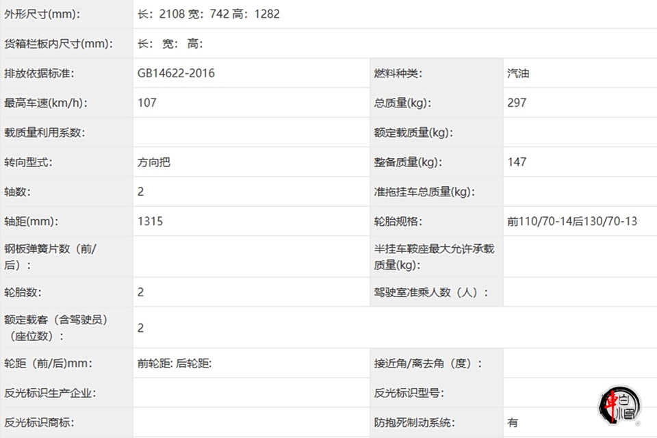Click the curb weight value 147
This screenshot has height=438, width=657.
point(517,162)
